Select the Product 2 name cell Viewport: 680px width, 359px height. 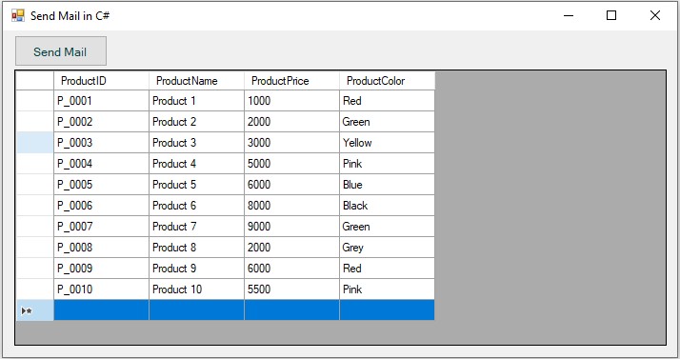[x=197, y=122]
